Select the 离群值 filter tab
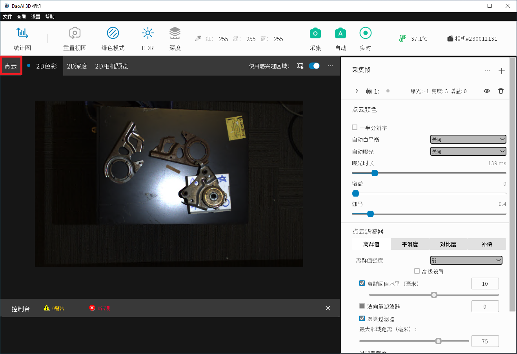 pyautogui.click(x=371, y=244)
